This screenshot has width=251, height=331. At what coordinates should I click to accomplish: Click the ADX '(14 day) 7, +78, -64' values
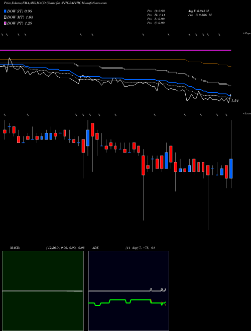click(x=140, y=248)
